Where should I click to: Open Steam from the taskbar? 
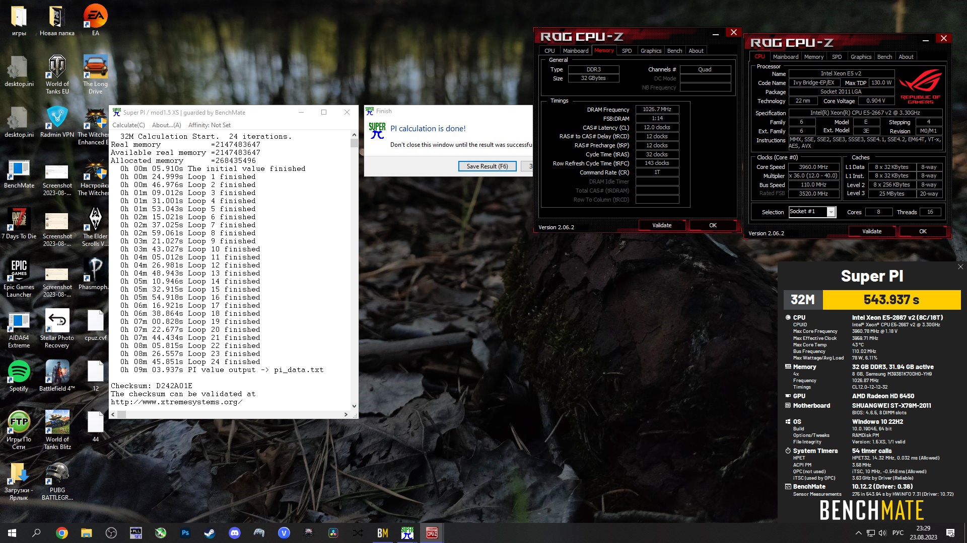(210, 533)
